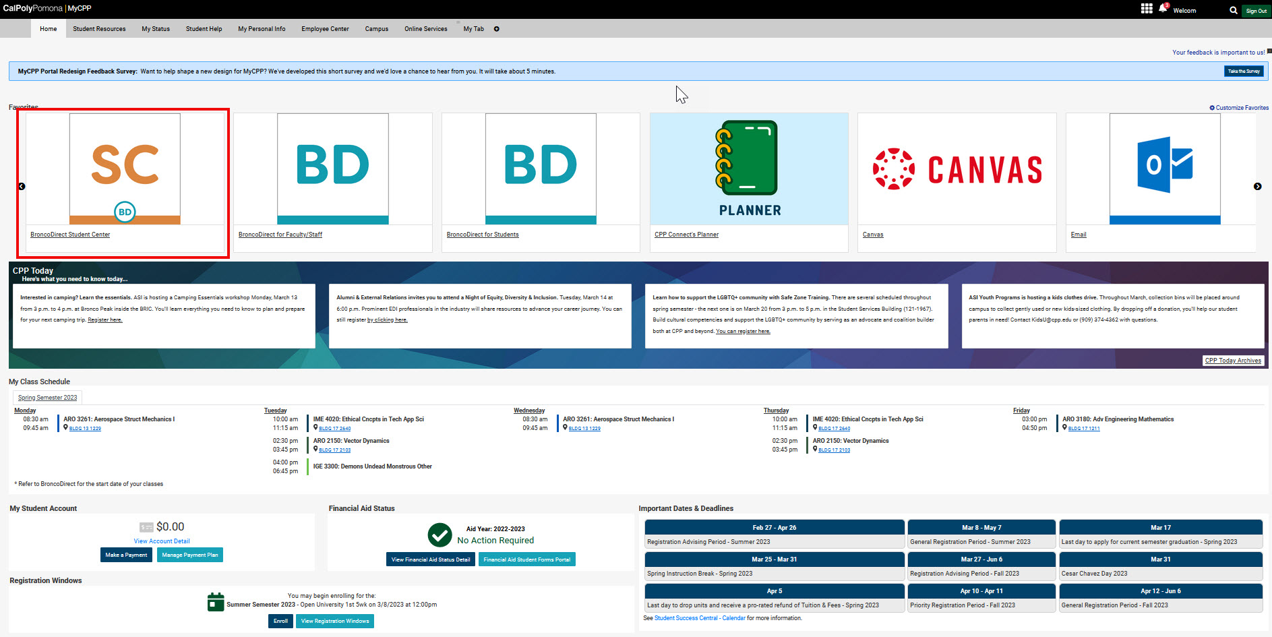Open the Outlook Email tile icon
Screen dimensions: 1272x637
click(1165, 169)
